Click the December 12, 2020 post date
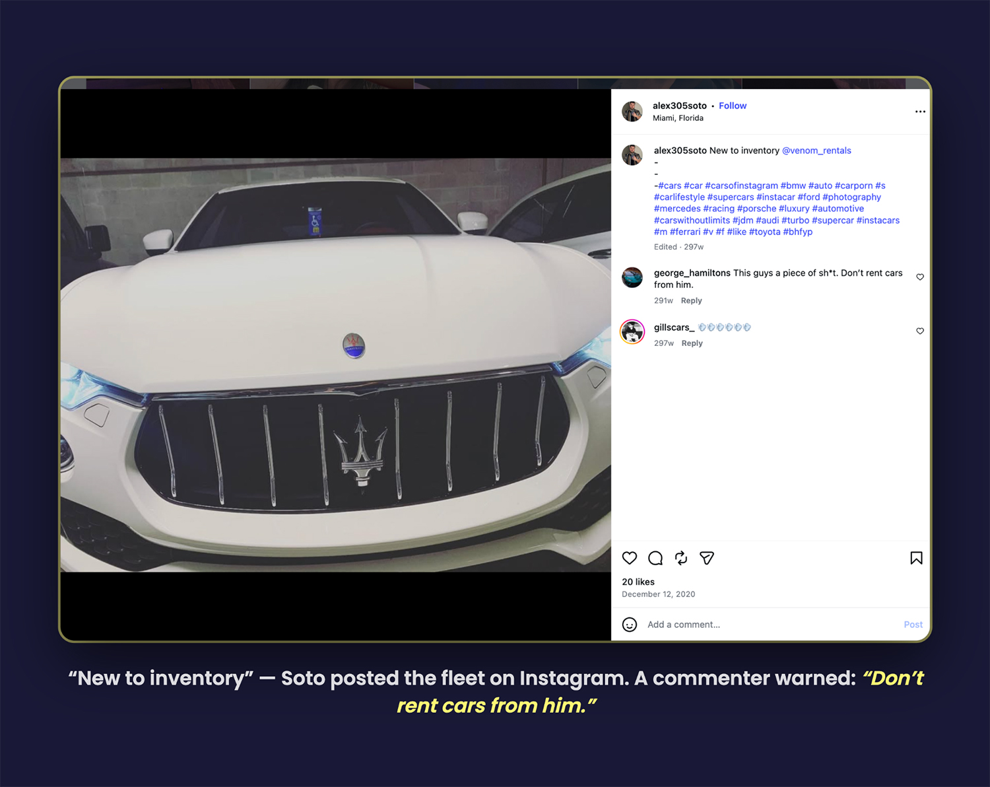Image resolution: width=990 pixels, height=787 pixels. pos(658,594)
